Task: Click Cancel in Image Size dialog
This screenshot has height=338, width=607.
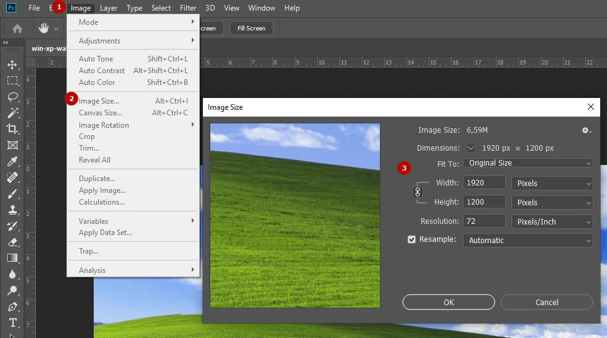Action: pos(547,302)
